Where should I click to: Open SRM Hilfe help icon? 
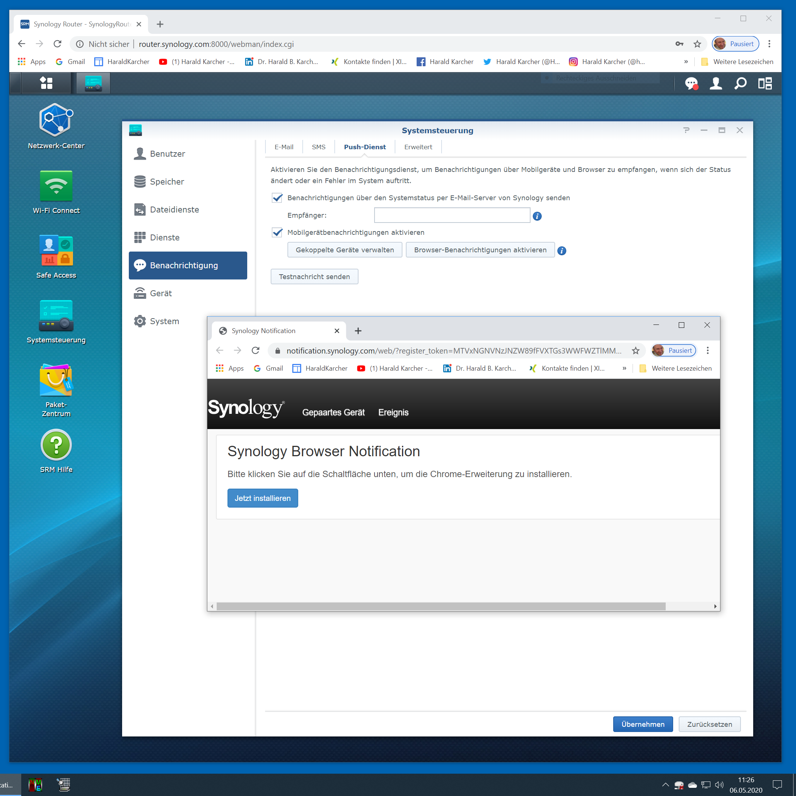(56, 445)
